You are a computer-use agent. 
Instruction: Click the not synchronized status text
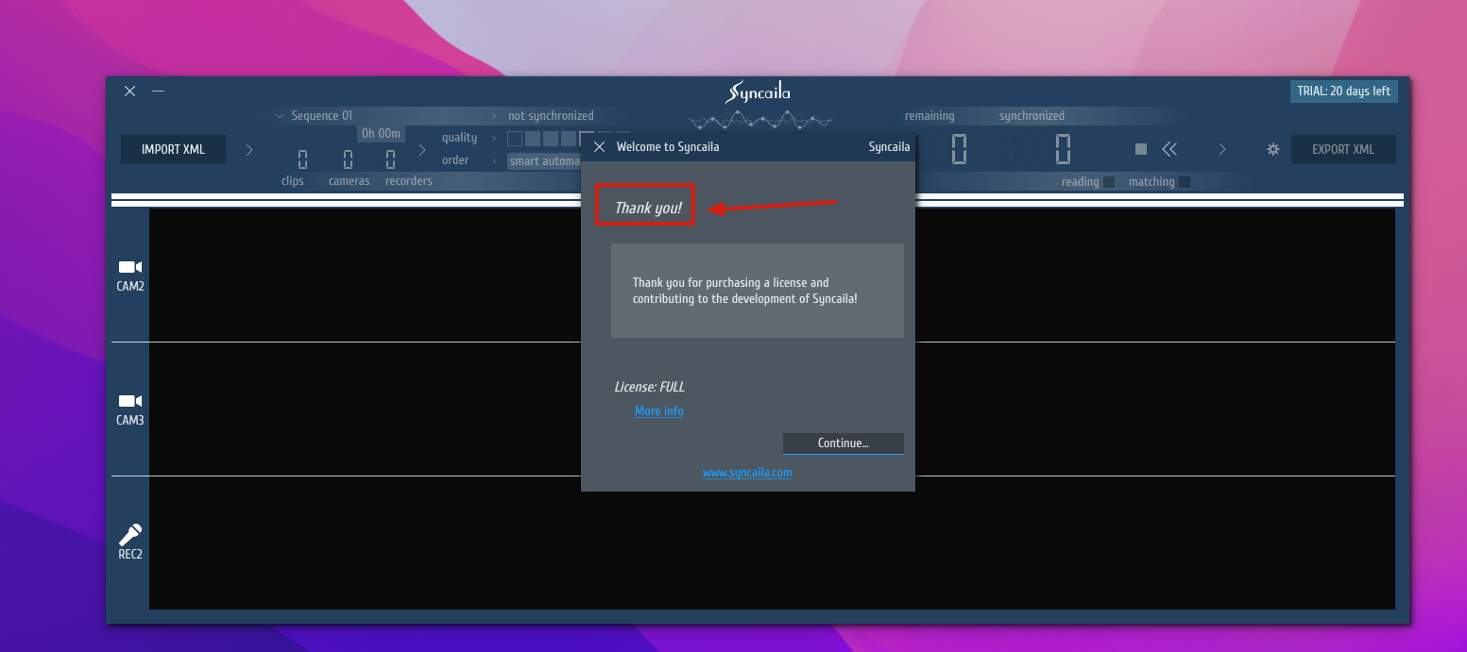pyautogui.click(x=551, y=116)
